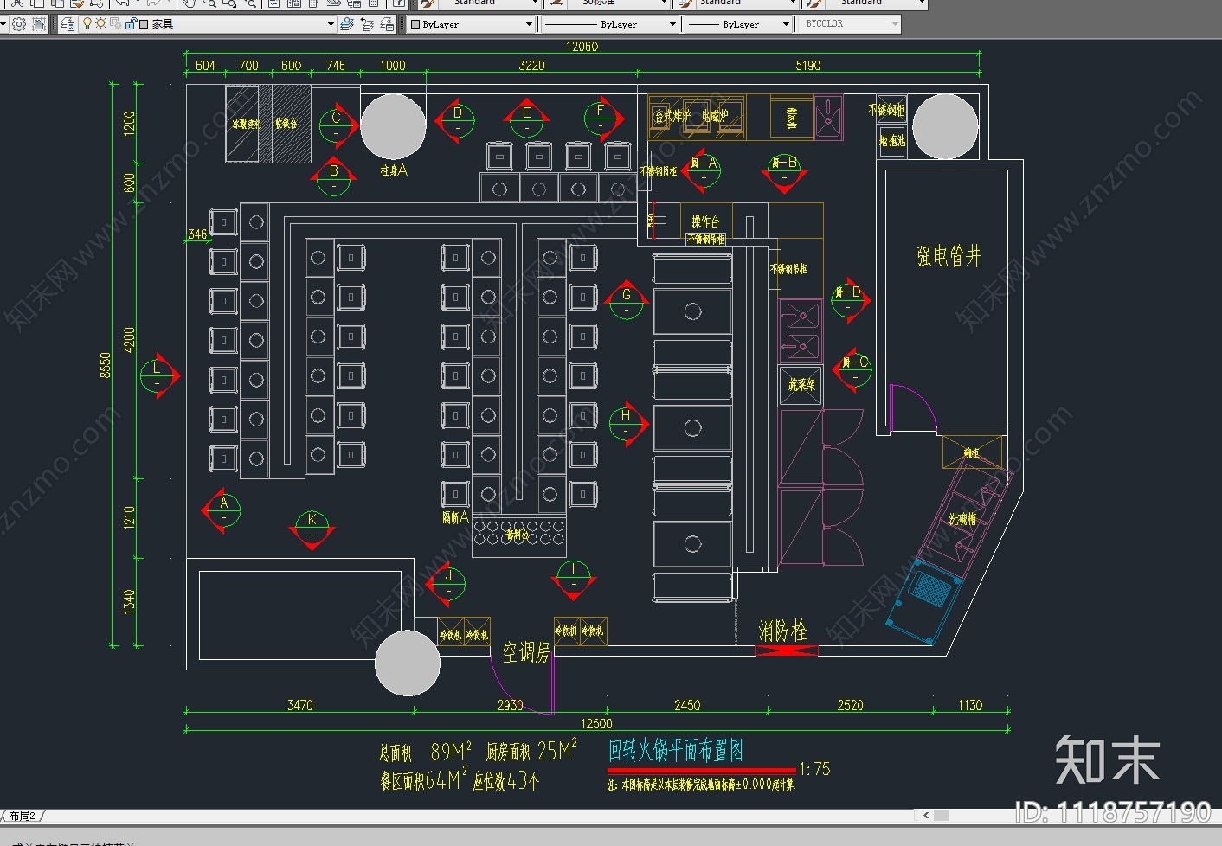Select section marker H
Image resolution: width=1222 pixels, height=846 pixels.
(x=628, y=424)
